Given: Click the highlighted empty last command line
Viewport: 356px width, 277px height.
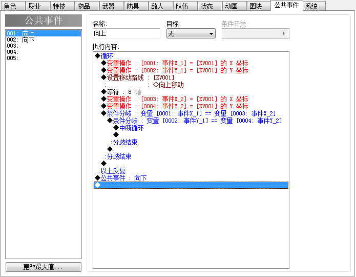Looking at the screenshot, I should 191,185.
